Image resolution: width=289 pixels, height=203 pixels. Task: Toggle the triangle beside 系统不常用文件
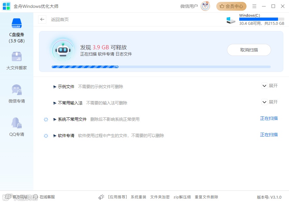coord(55,120)
